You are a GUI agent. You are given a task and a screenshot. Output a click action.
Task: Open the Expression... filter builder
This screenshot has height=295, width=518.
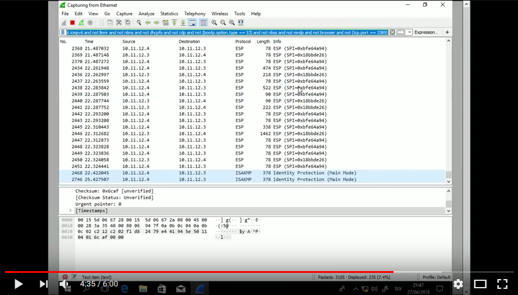[426, 33]
